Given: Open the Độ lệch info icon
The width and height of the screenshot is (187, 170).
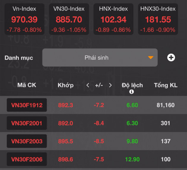Looking at the screenshot, I should pyautogui.click(x=131, y=92).
